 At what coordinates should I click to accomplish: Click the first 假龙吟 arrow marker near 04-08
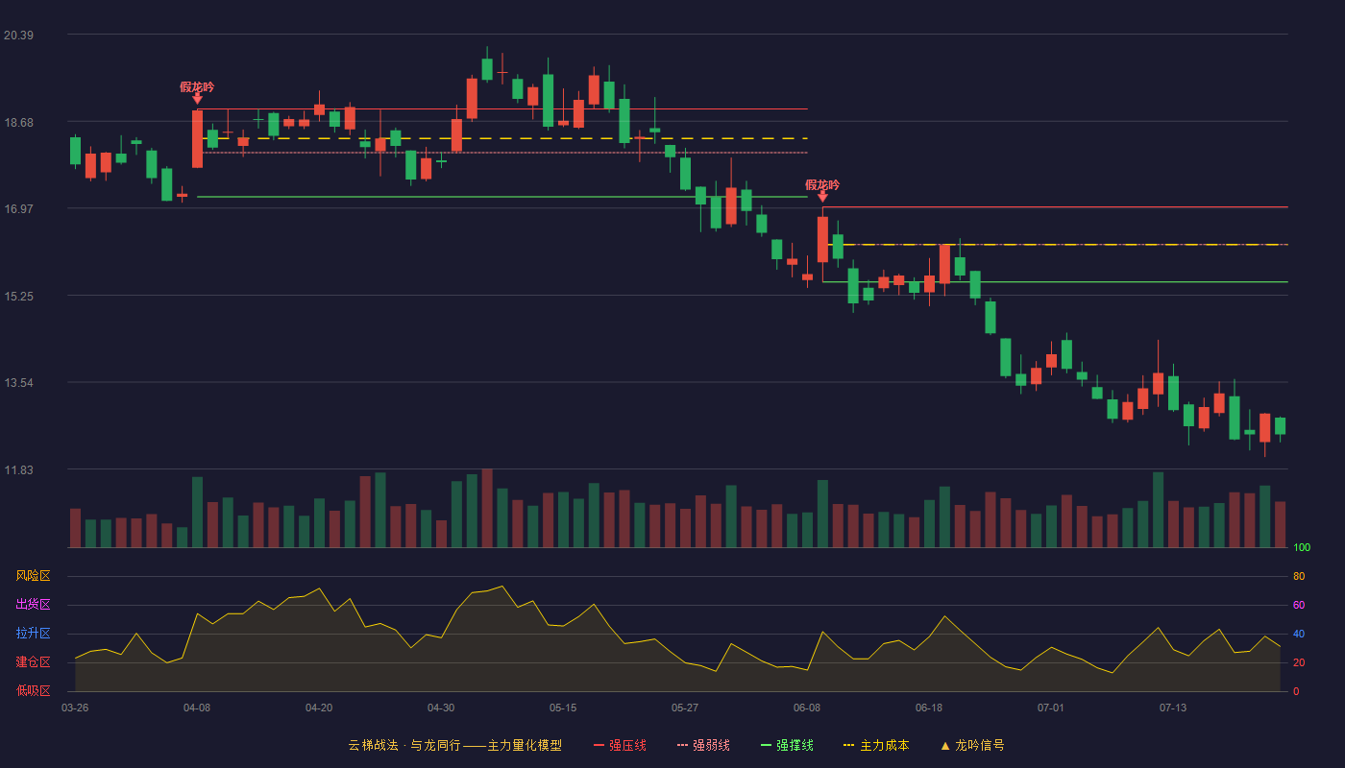(197, 98)
